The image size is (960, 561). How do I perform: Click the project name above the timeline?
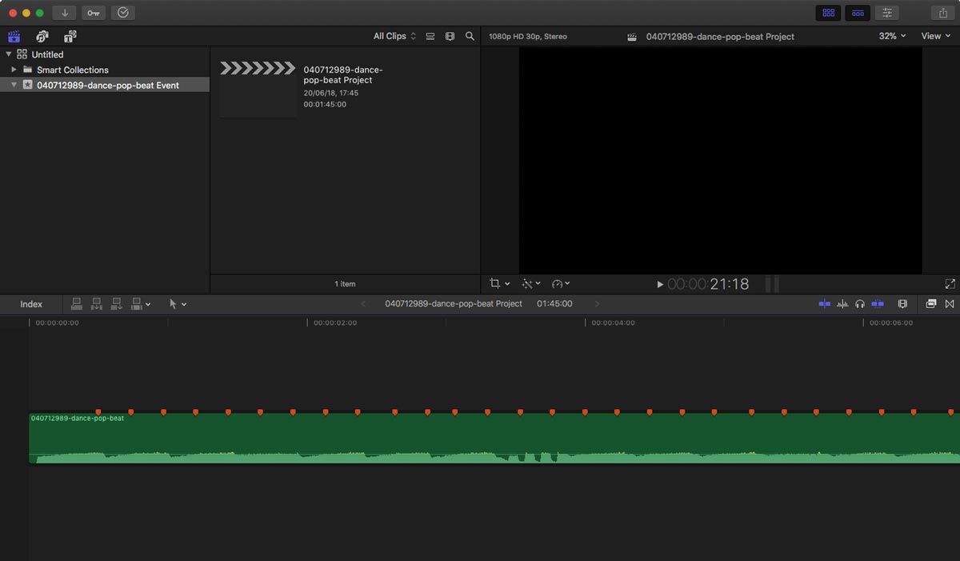tap(454, 304)
